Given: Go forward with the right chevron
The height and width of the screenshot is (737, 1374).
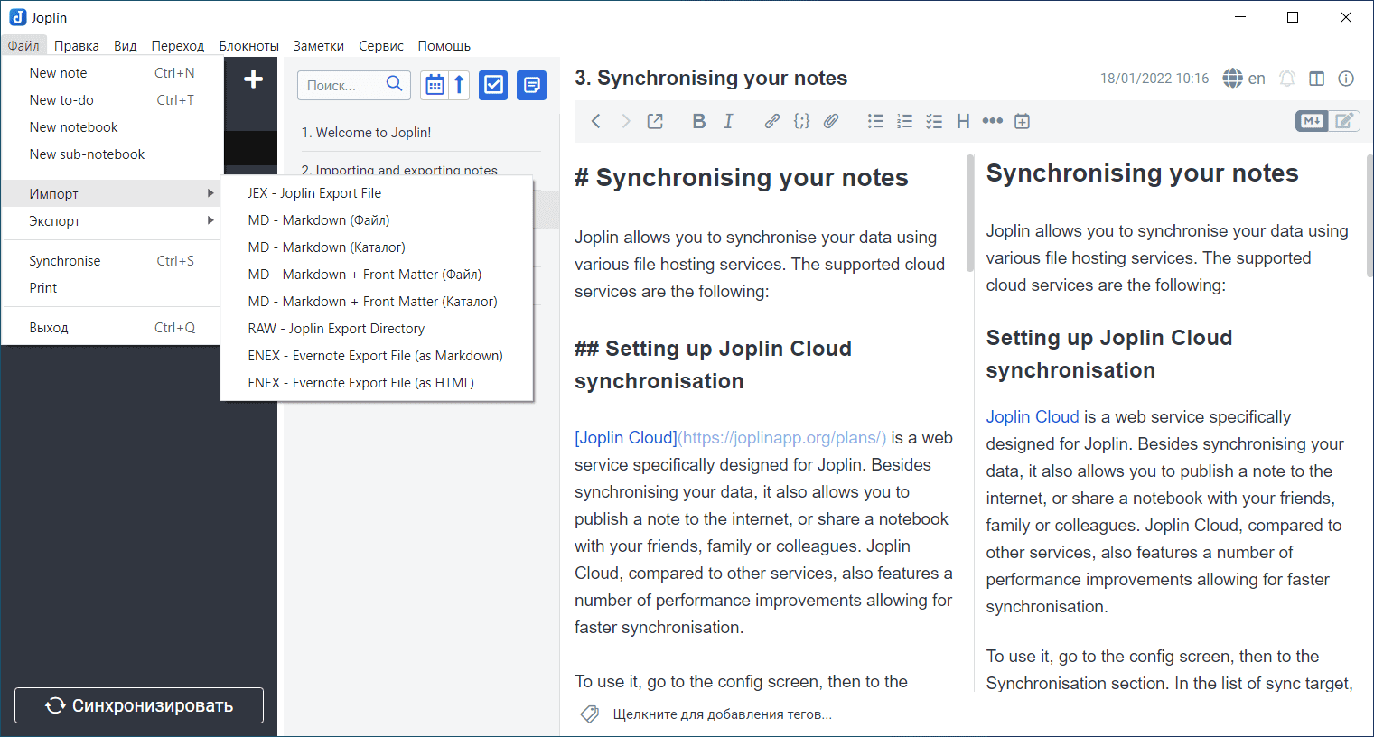Looking at the screenshot, I should click(x=625, y=121).
